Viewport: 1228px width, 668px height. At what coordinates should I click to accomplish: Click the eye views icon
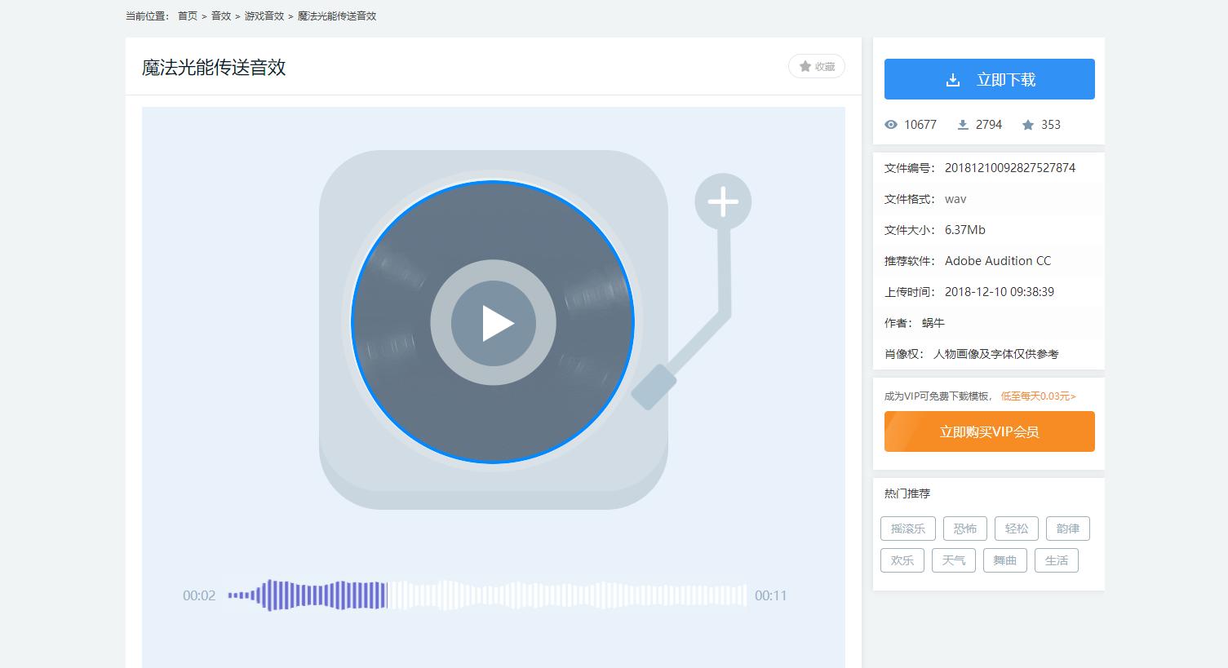(x=891, y=125)
